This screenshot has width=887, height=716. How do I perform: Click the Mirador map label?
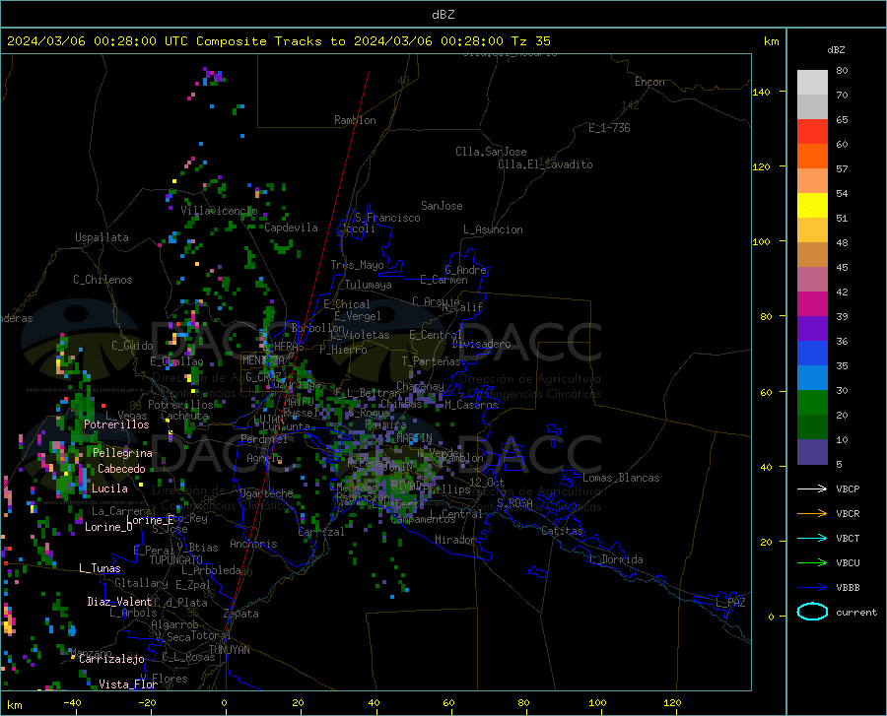coord(455,540)
